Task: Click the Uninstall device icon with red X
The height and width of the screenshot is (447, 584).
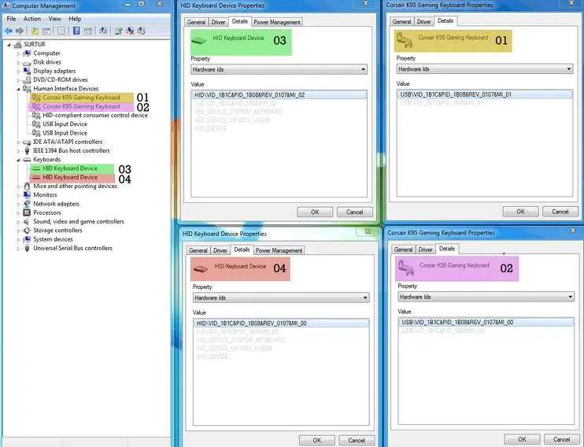Action: (130, 31)
